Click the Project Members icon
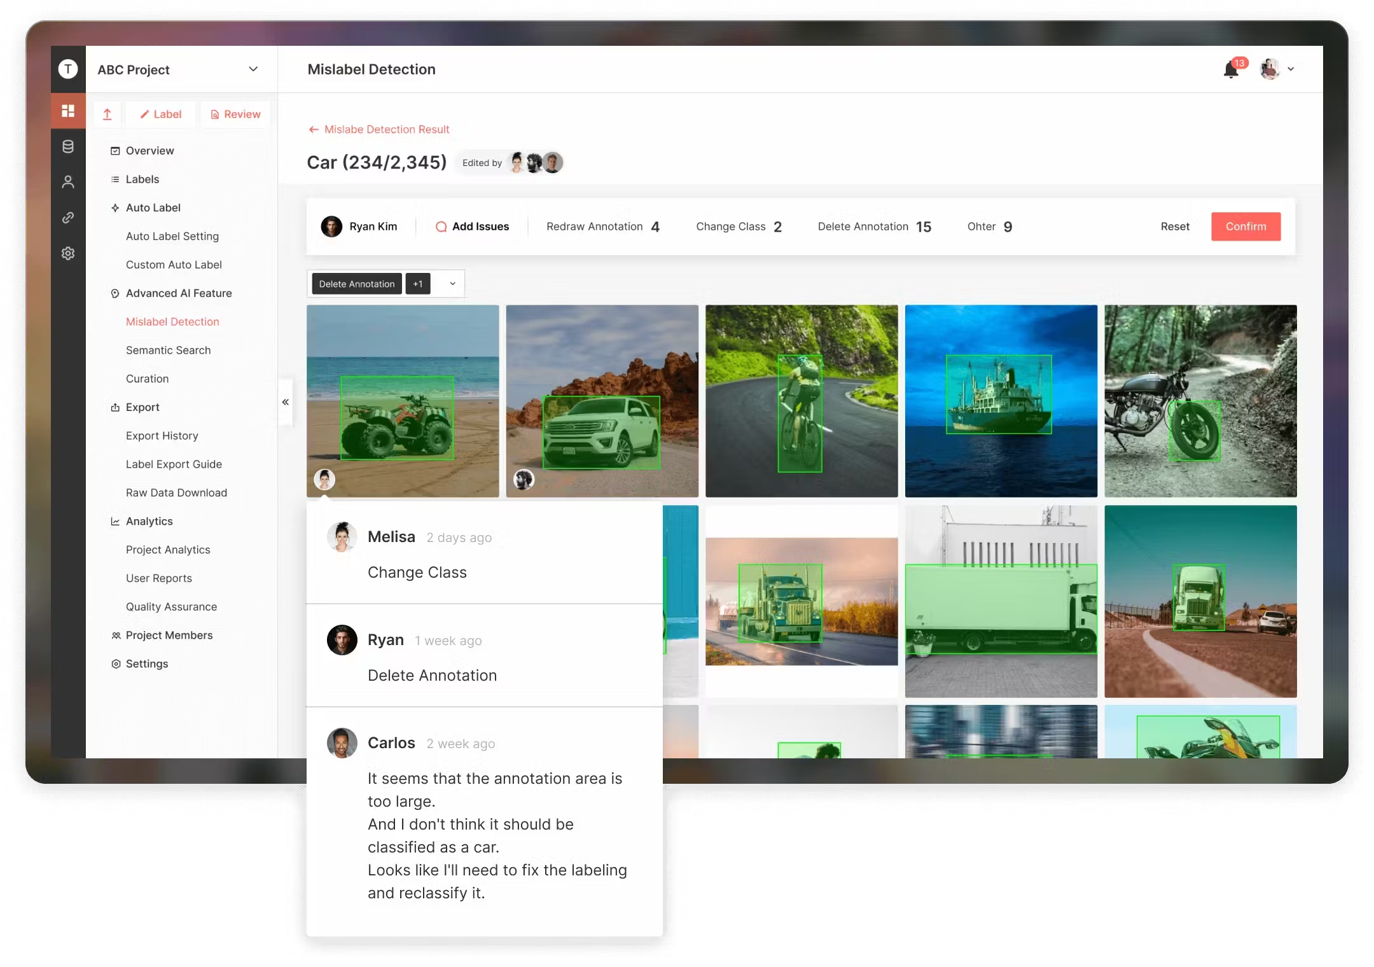 (x=114, y=636)
